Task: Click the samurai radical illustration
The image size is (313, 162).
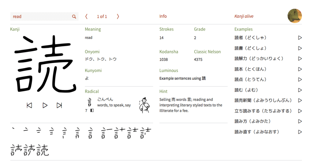Action: [x=144, y=105]
